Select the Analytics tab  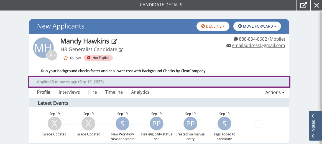(x=140, y=92)
